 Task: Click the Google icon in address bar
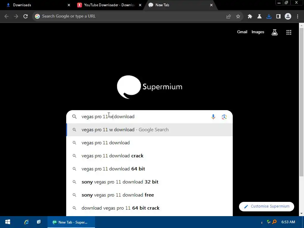coord(37,16)
